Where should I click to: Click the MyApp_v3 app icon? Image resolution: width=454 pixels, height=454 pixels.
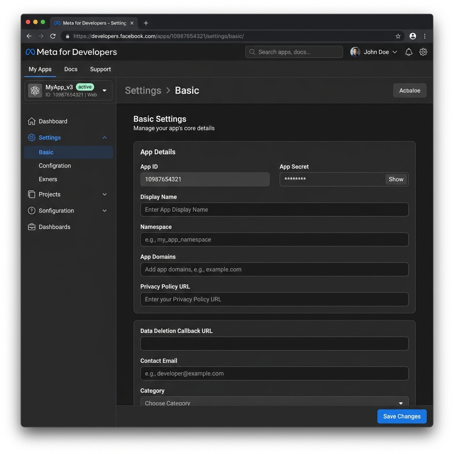click(35, 90)
